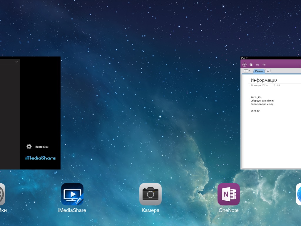Click the iMediaShare logo in the preview

[41, 158]
